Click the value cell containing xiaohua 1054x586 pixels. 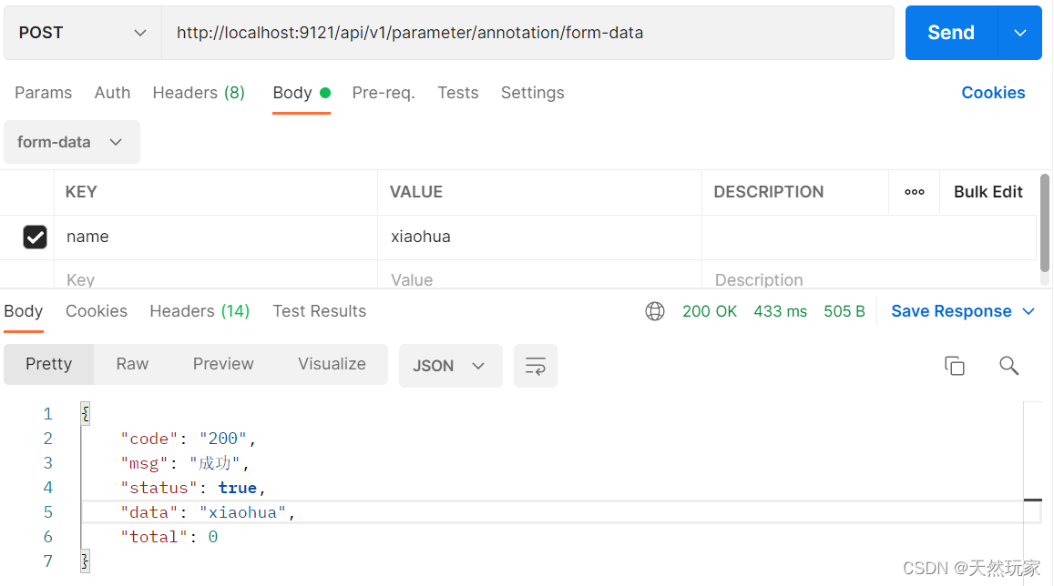tap(540, 237)
